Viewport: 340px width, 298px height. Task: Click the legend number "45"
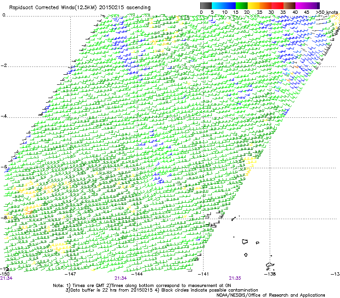306,12
